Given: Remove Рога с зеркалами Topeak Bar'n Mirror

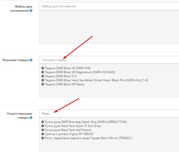Looking at the screenshot, I should (43, 138).
